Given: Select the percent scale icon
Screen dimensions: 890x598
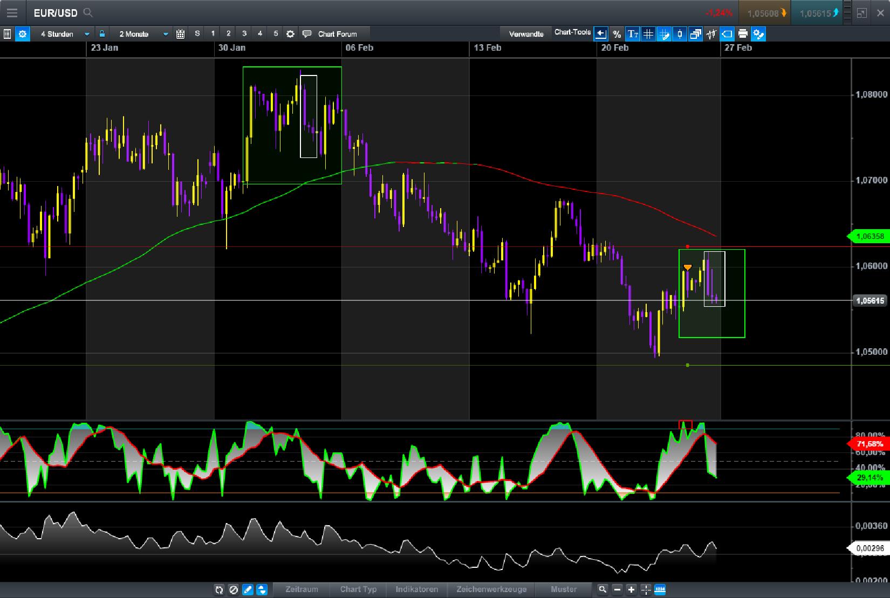Looking at the screenshot, I should point(617,33).
